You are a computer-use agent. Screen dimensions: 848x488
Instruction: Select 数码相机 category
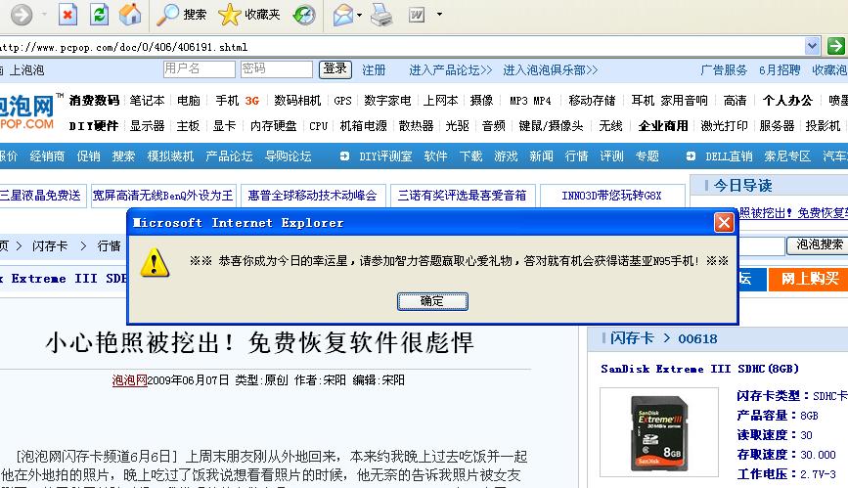pyautogui.click(x=297, y=101)
